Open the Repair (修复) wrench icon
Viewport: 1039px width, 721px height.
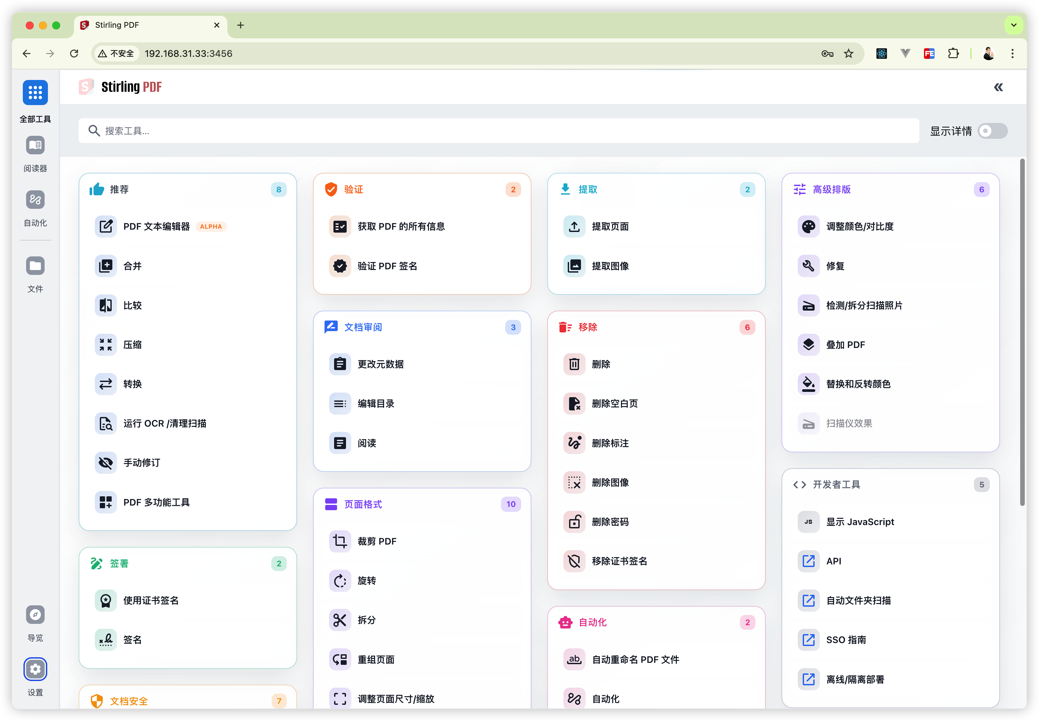(x=808, y=266)
